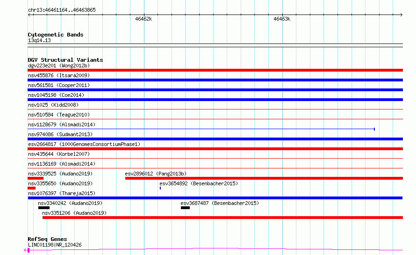The image size is (416, 255).
Task: Select the red esv2664817 variant bar
Action: point(215,149)
